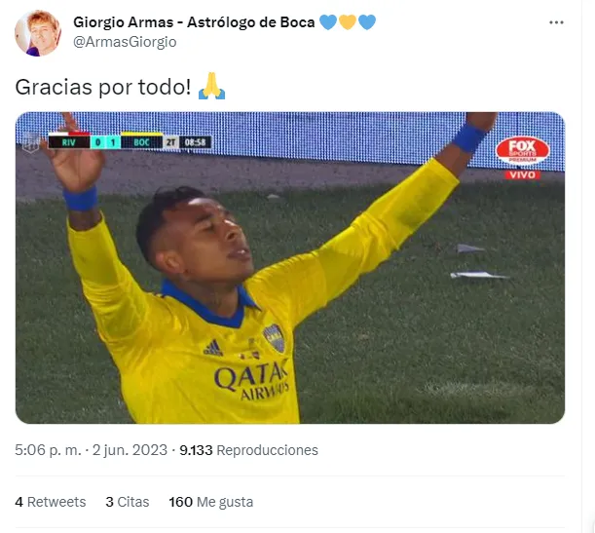Click the praying hands emoji in tweet text
This screenshot has width=595, height=533.
coord(211,86)
